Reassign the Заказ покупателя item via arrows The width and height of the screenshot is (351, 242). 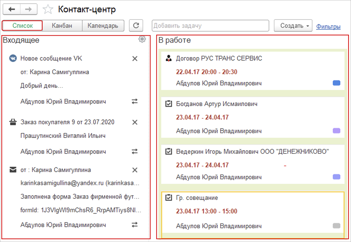click(135, 152)
